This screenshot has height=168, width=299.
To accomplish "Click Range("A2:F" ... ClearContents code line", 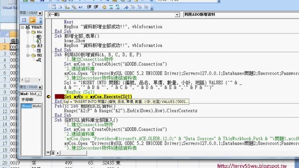I will pyautogui.click(x=131, y=111).
